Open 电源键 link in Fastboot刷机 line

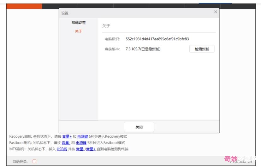[81, 143]
